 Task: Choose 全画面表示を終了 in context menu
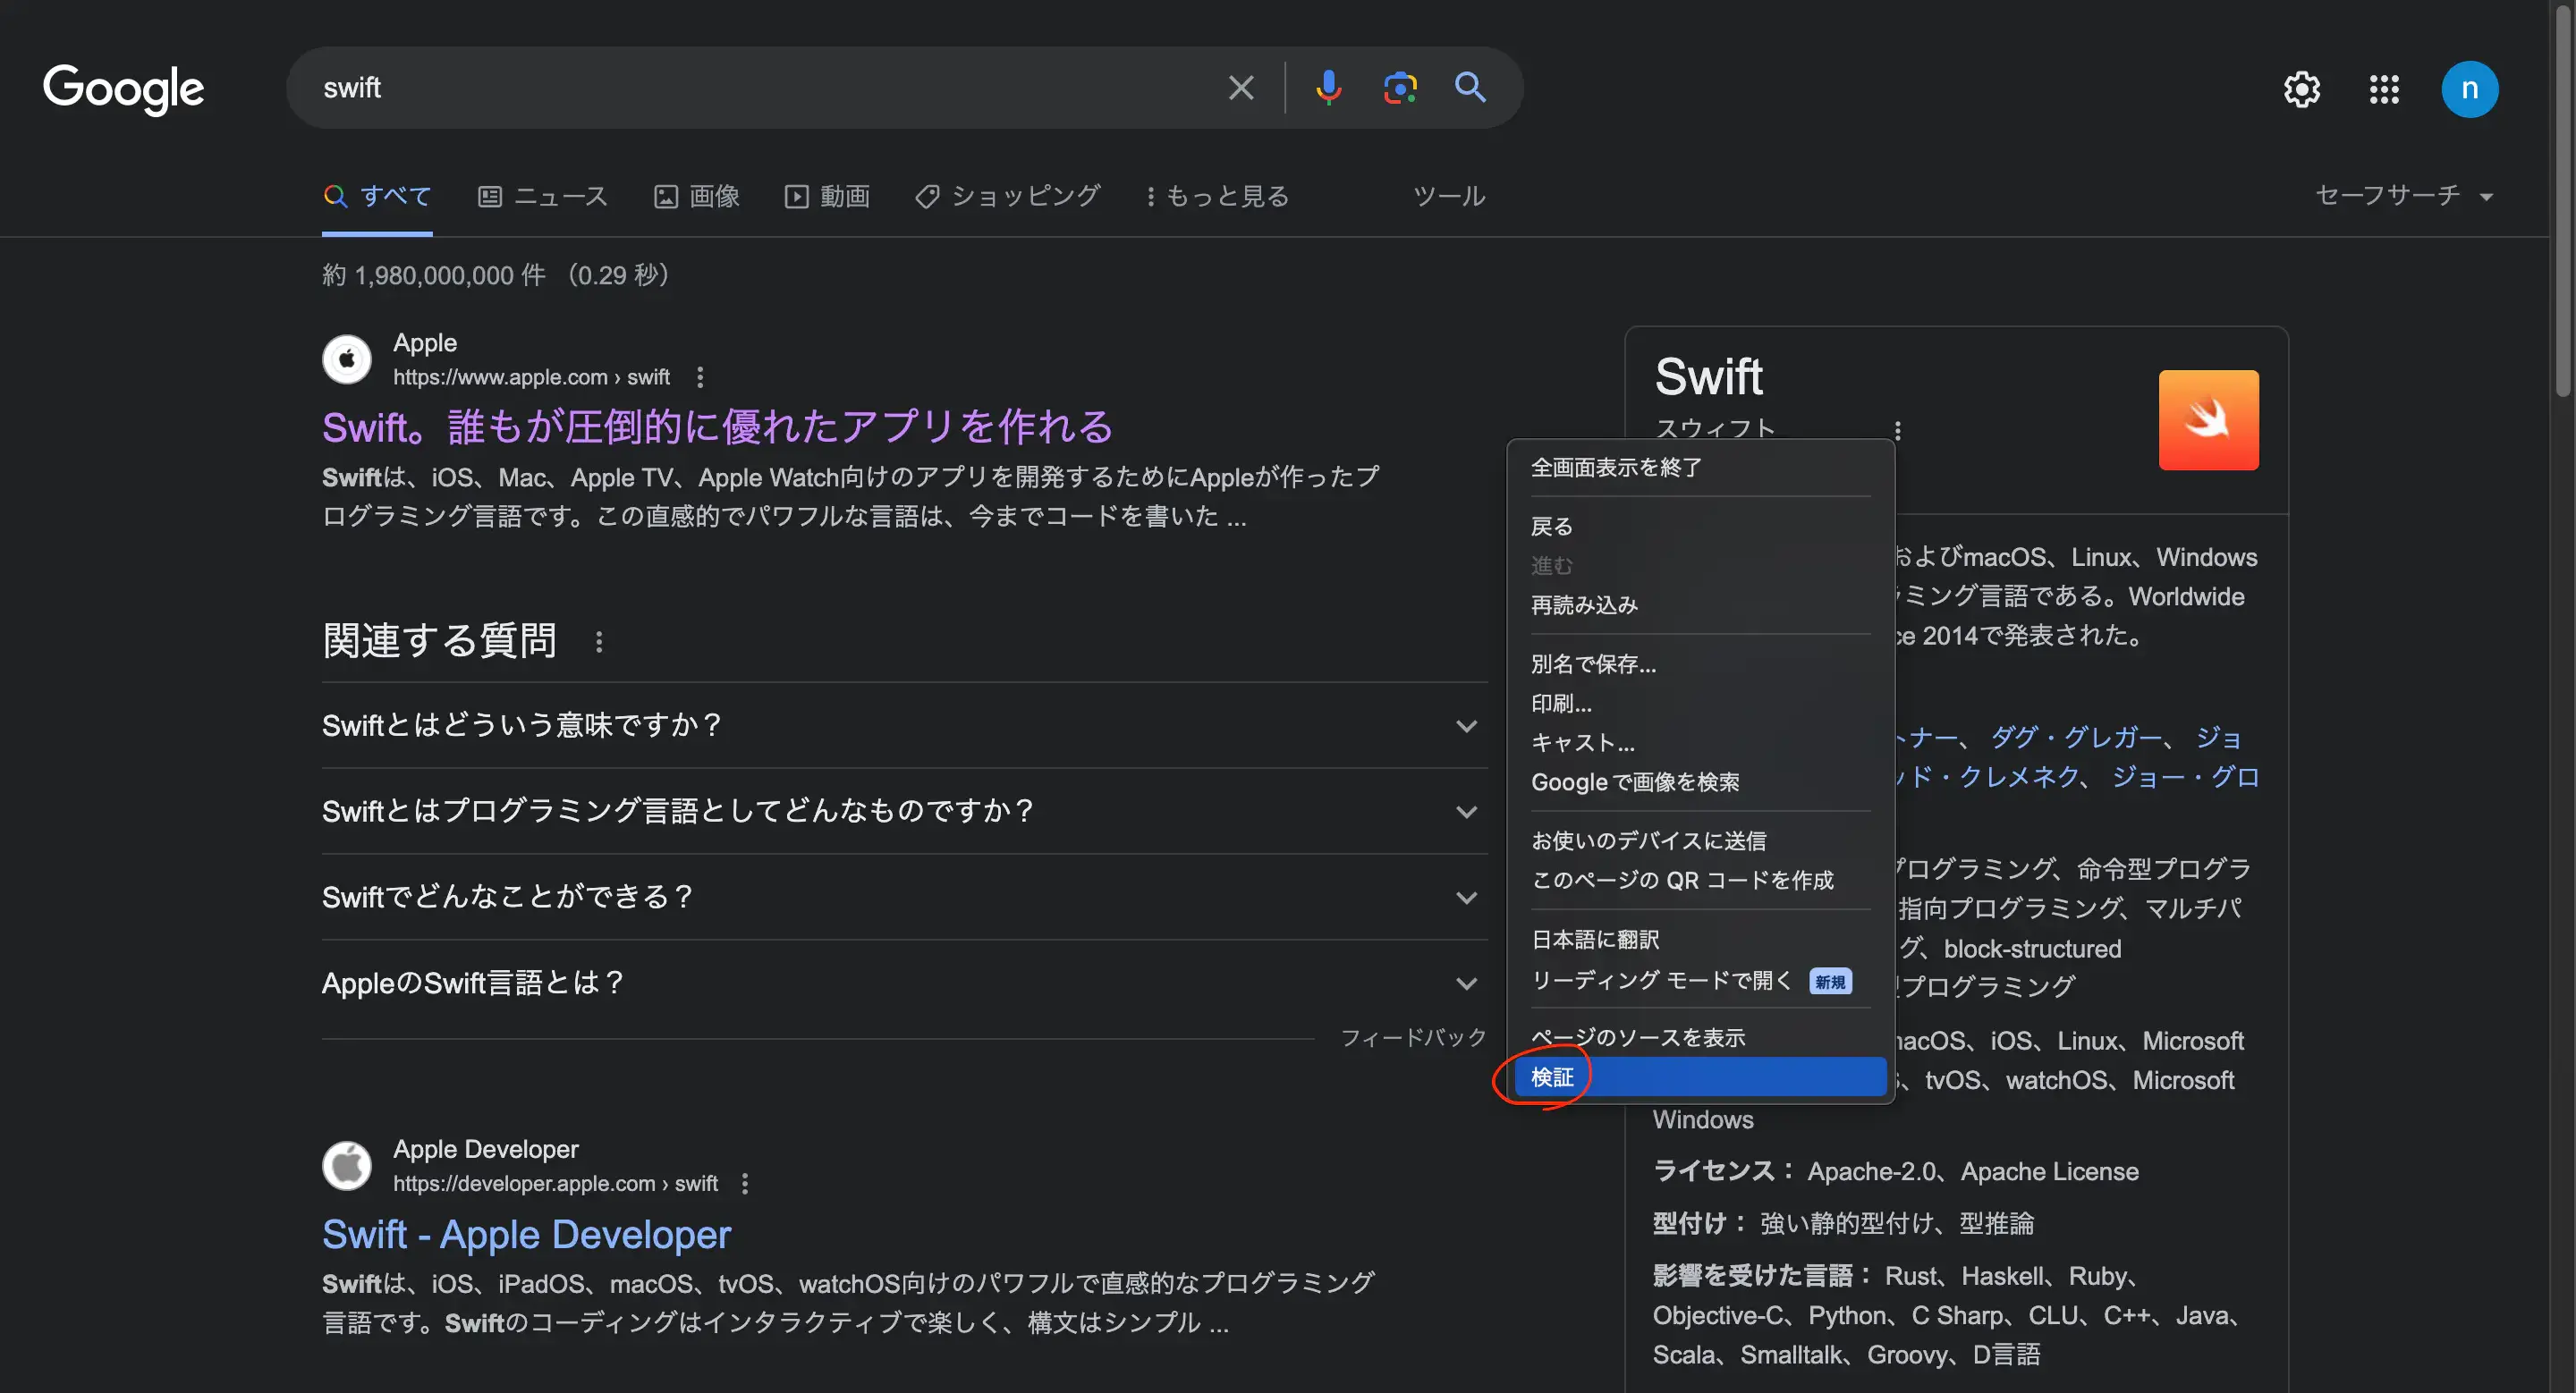1700,468
